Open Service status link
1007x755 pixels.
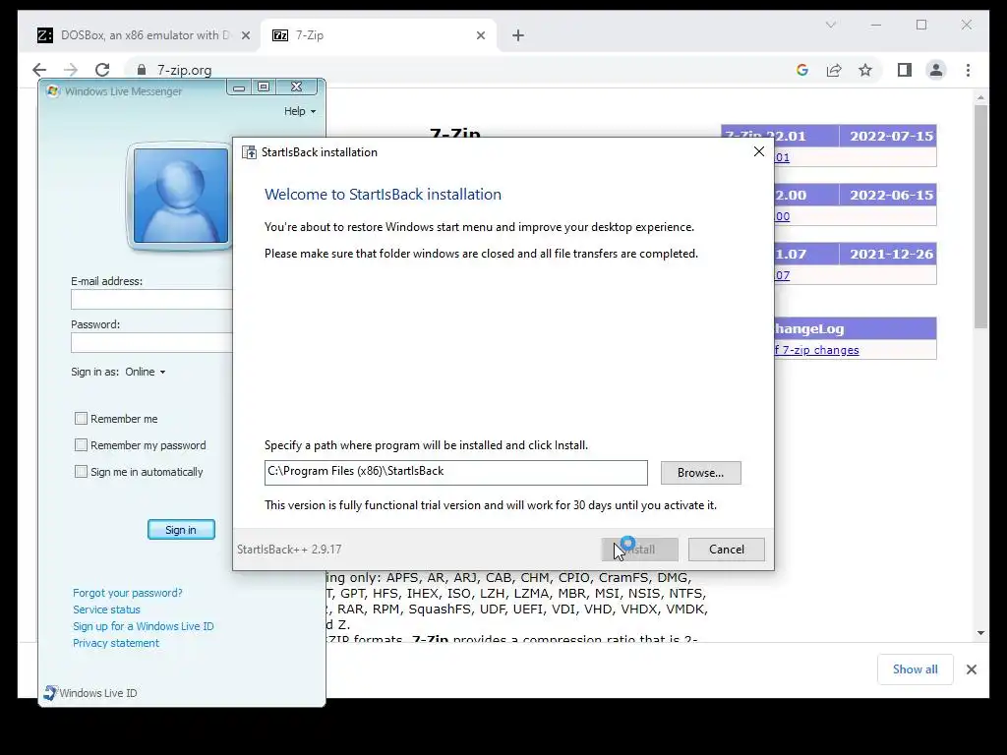[106, 610]
